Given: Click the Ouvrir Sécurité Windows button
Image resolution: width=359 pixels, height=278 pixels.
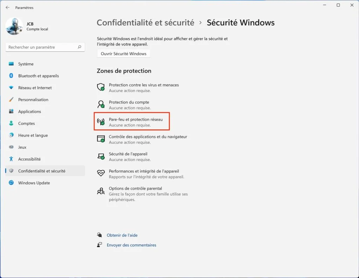Looking at the screenshot, I should [x=123, y=53].
